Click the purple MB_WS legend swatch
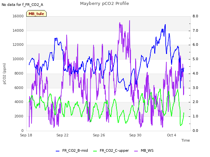This screenshot has width=210, height=157. click(136, 151)
